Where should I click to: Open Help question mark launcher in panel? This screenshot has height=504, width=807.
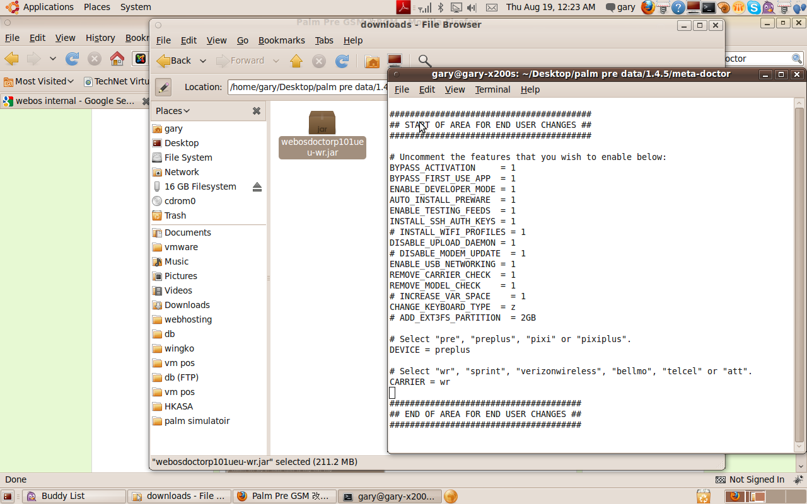pyautogui.click(x=678, y=7)
